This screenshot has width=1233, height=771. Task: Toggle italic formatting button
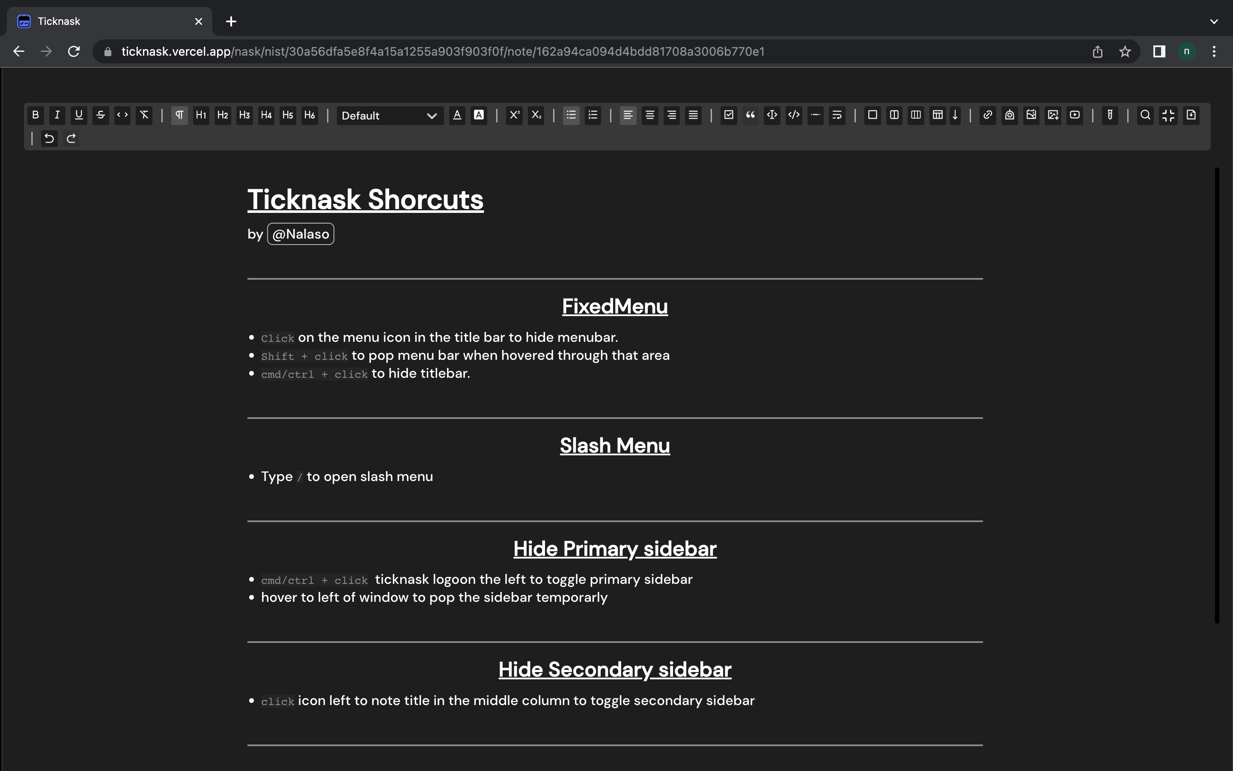(x=57, y=115)
